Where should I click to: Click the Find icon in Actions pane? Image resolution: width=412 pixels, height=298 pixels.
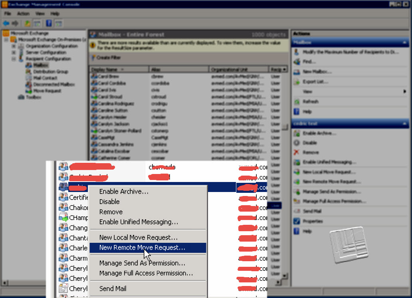click(297, 62)
